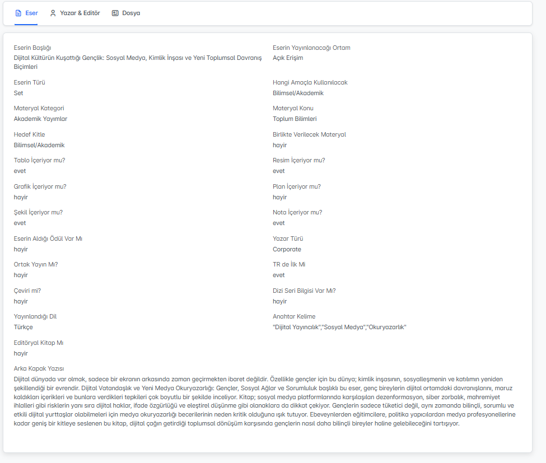Click the document icon on Eser tab

(x=18, y=13)
